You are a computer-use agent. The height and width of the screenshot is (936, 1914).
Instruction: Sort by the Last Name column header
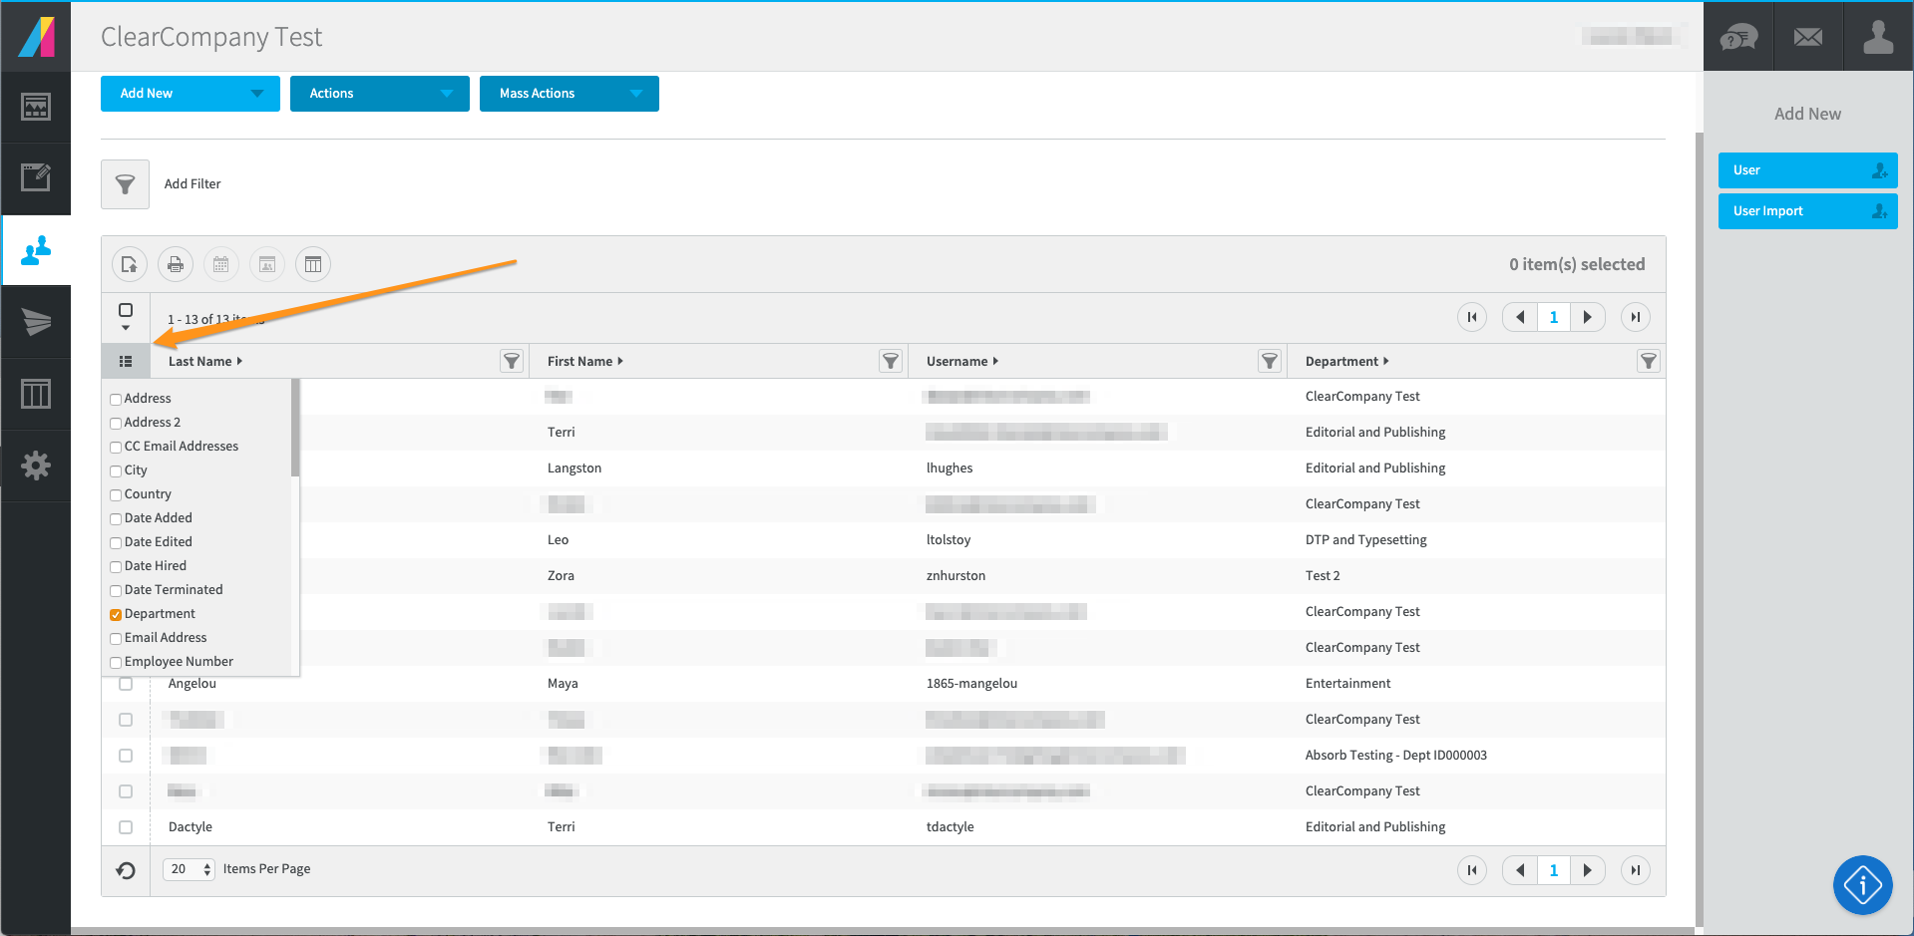[204, 361]
